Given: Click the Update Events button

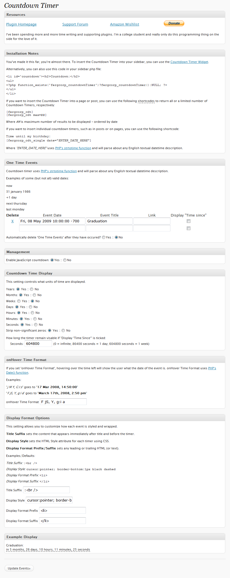Looking at the screenshot, I should pyautogui.click(x=19, y=568).
